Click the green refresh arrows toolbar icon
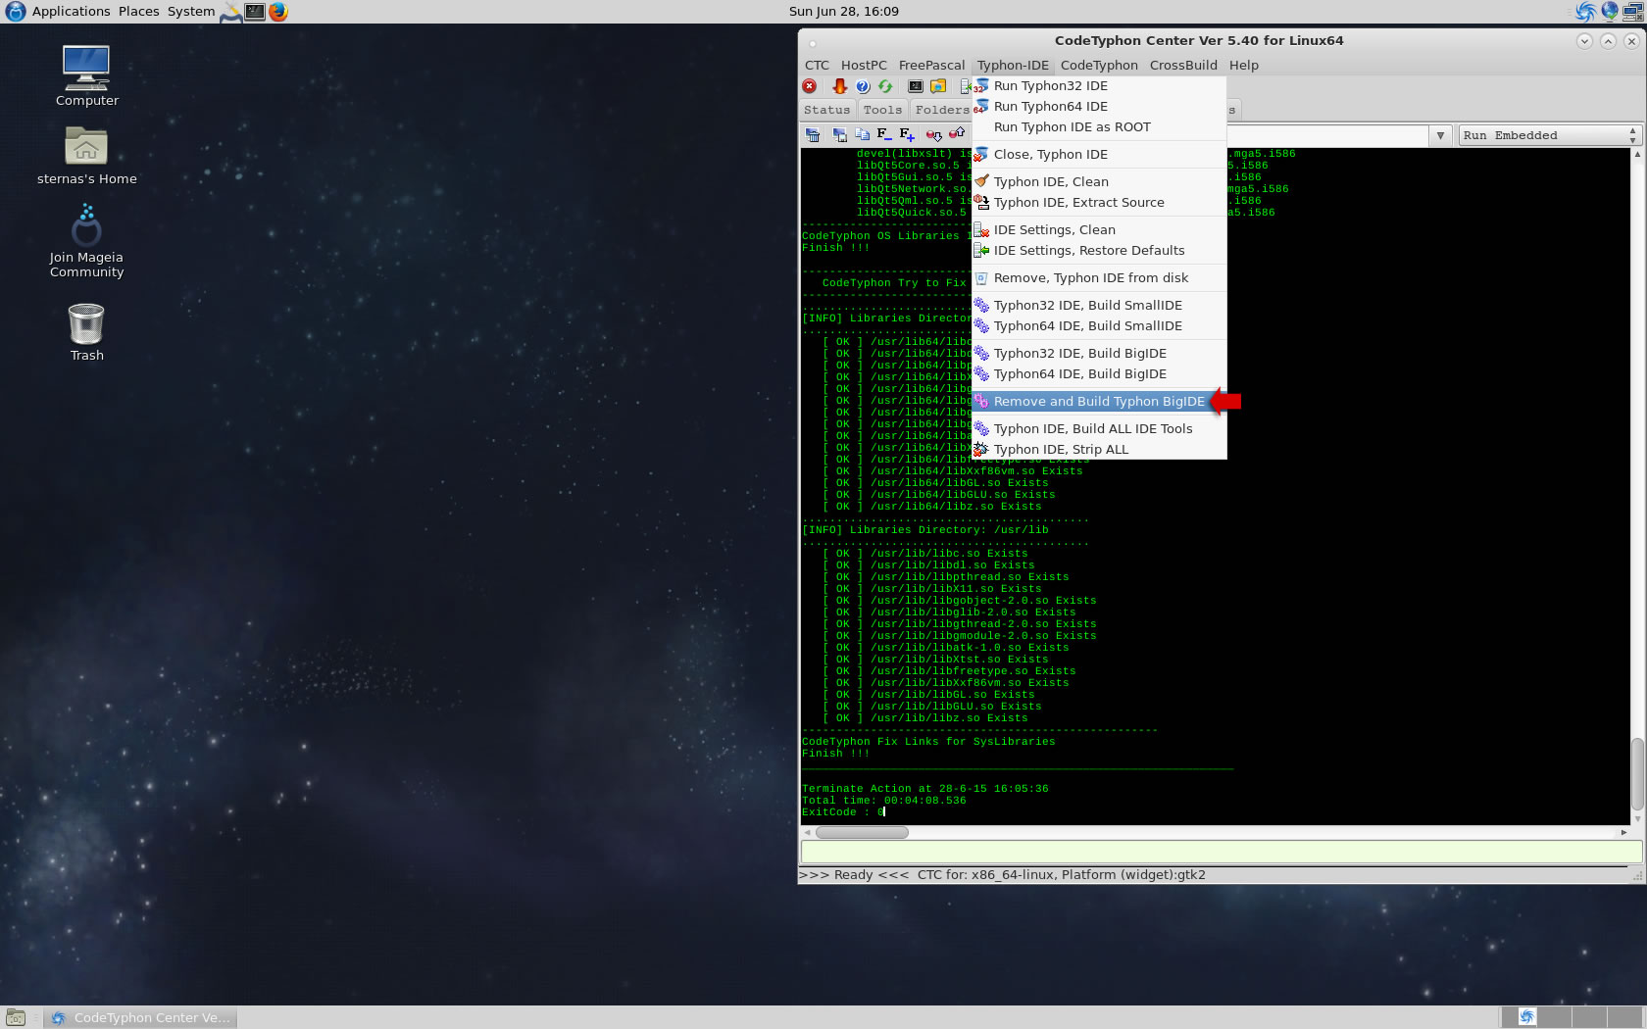The image size is (1647, 1029). point(885,86)
